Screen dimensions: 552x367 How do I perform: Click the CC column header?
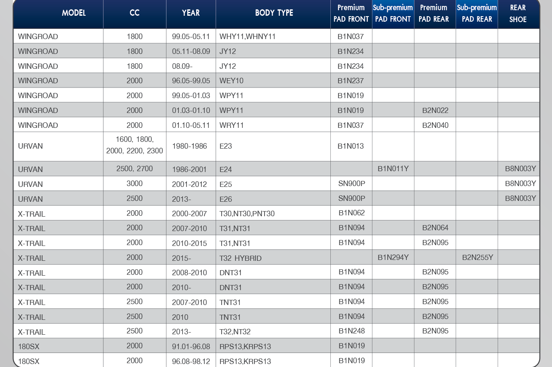[x=135, y=13]
